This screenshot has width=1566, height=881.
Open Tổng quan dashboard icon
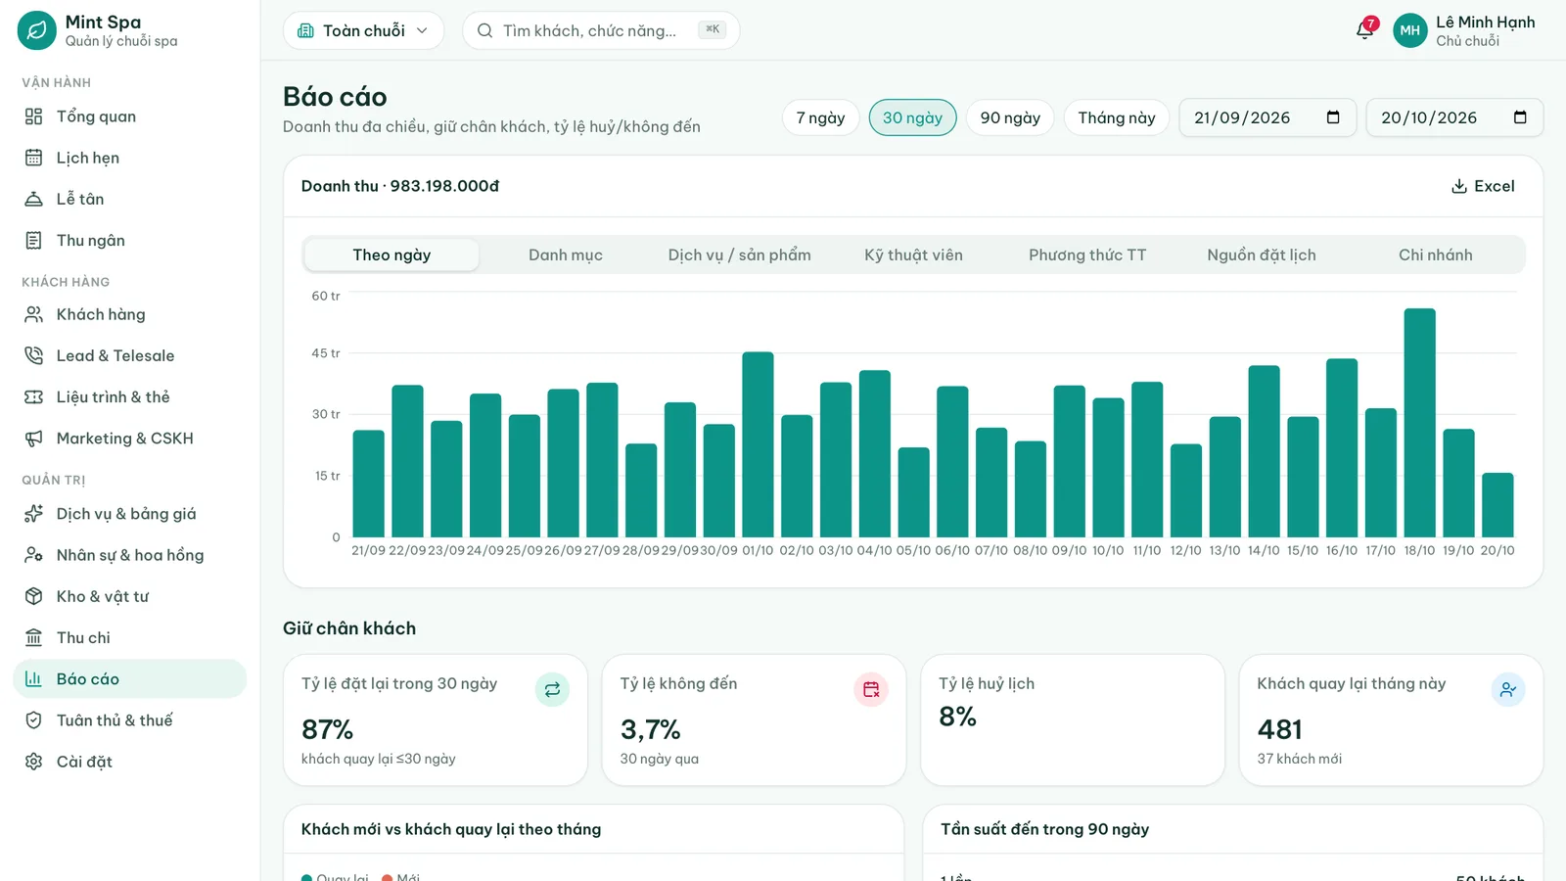pos(33,116)
